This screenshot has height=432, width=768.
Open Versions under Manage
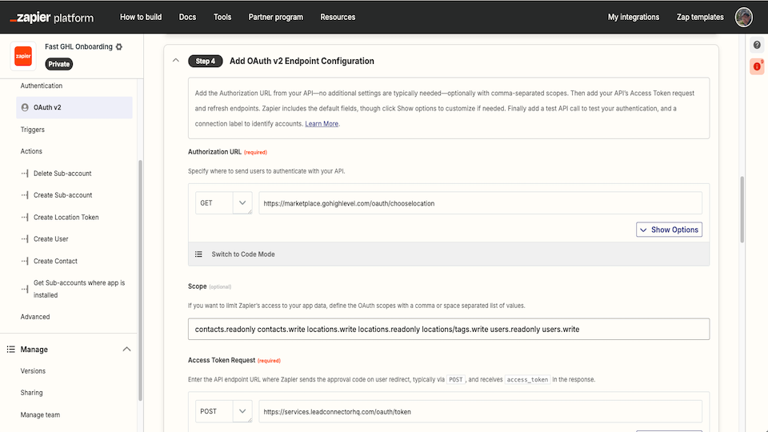(x=33, y=370)
